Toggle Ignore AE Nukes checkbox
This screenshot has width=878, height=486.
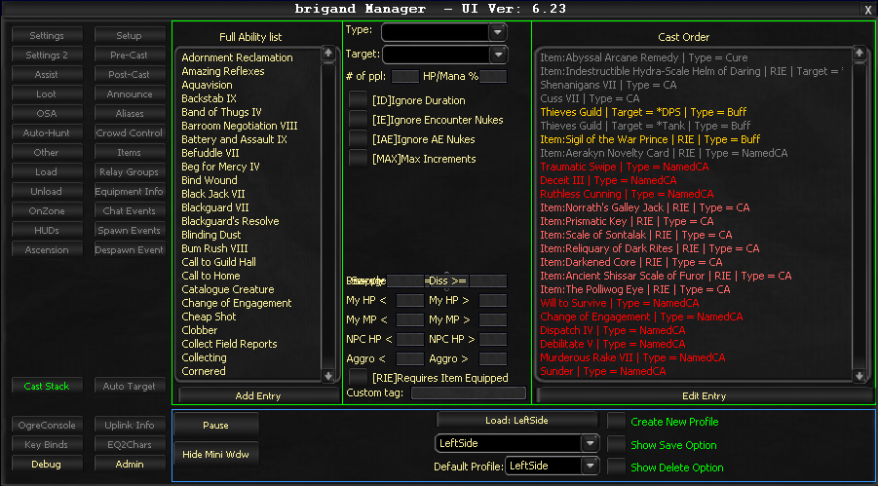358,139
